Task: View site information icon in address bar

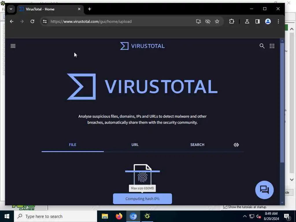Action: point(45,21)
